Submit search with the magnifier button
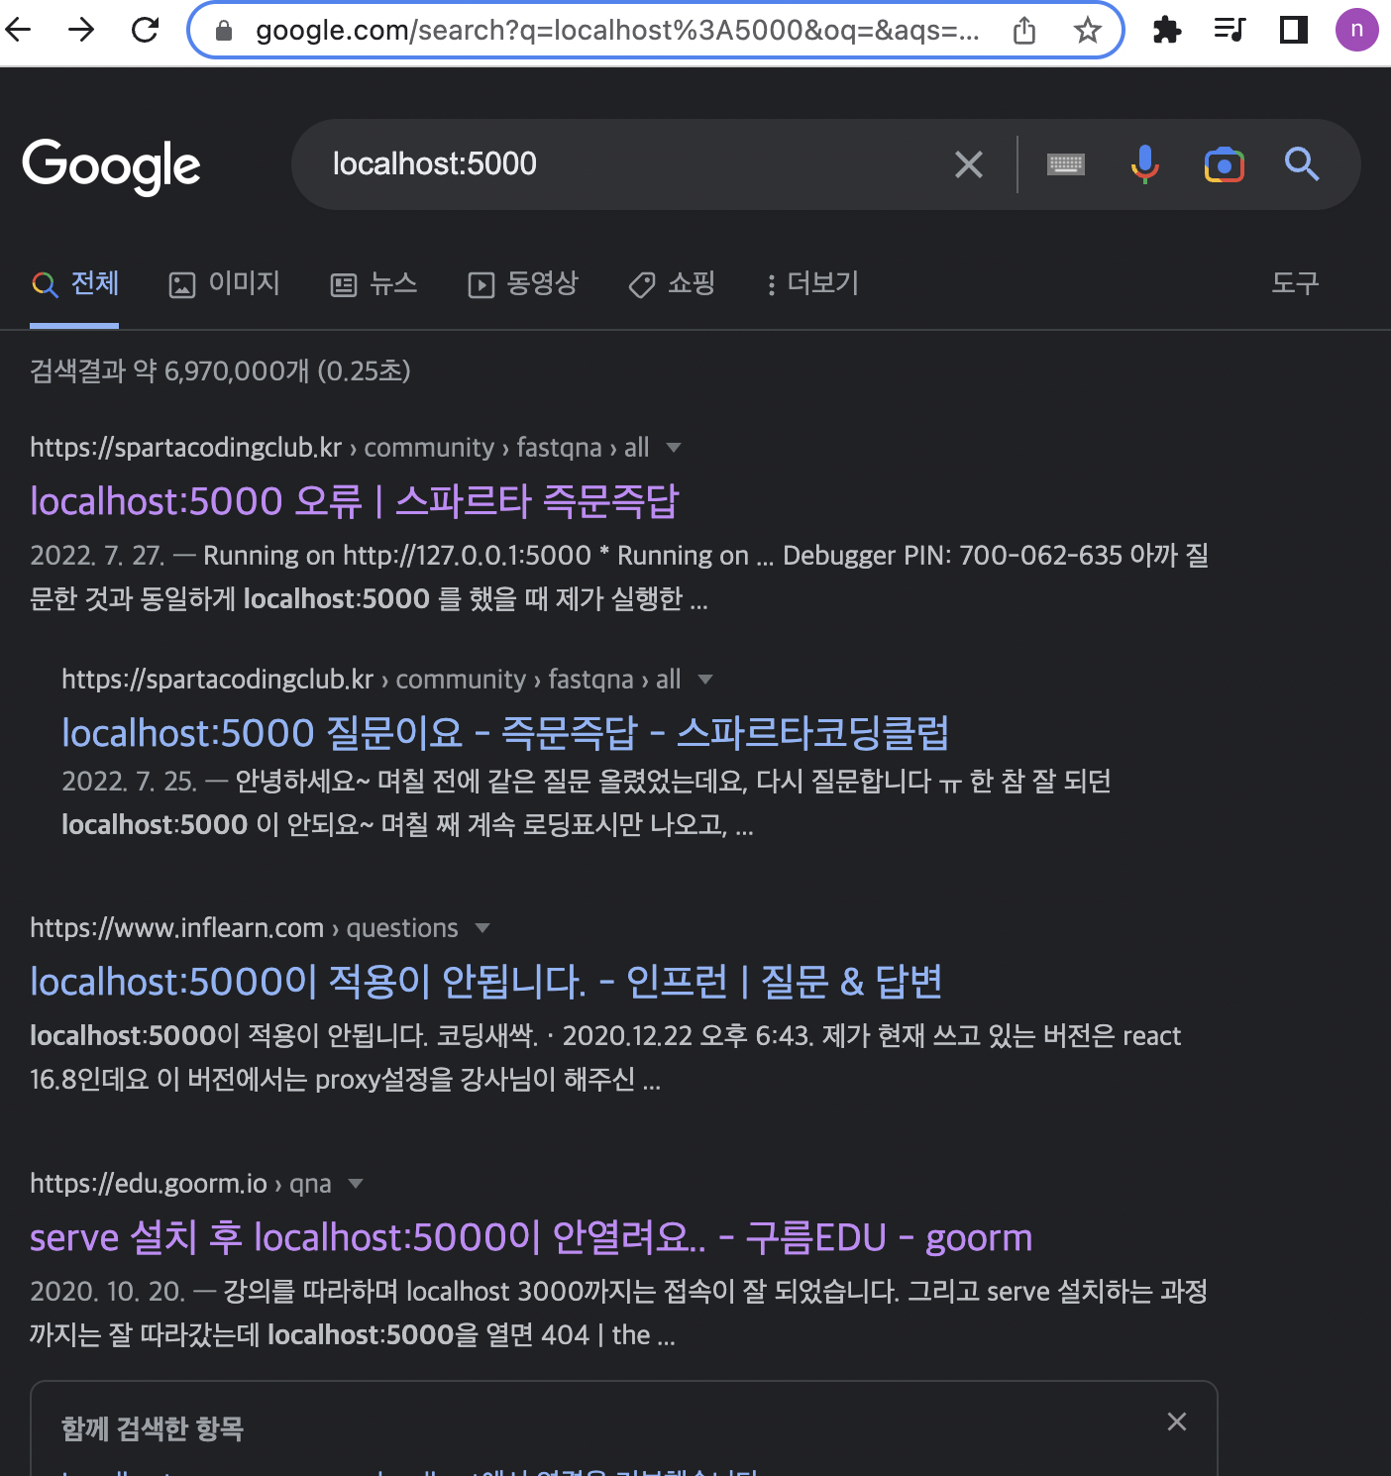This screenshot has width=1391, height=1476. pos(1302,164)
